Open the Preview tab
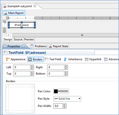 click(x=29, y=40)
